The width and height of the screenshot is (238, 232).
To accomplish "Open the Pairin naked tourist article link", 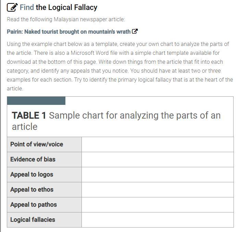I will [x=68, y=32].
